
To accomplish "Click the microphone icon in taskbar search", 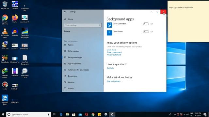I will coord(49,114).
